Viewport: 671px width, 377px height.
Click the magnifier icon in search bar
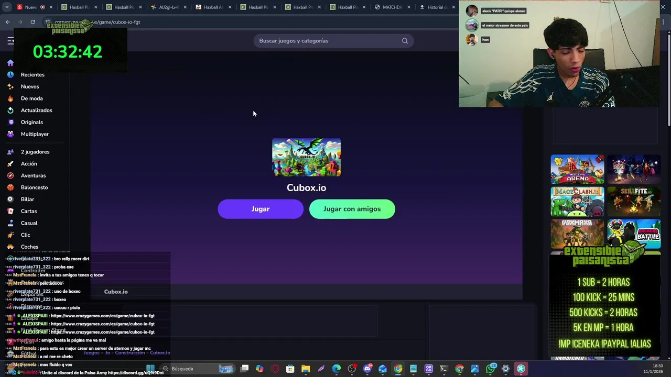tap(405, 41)
